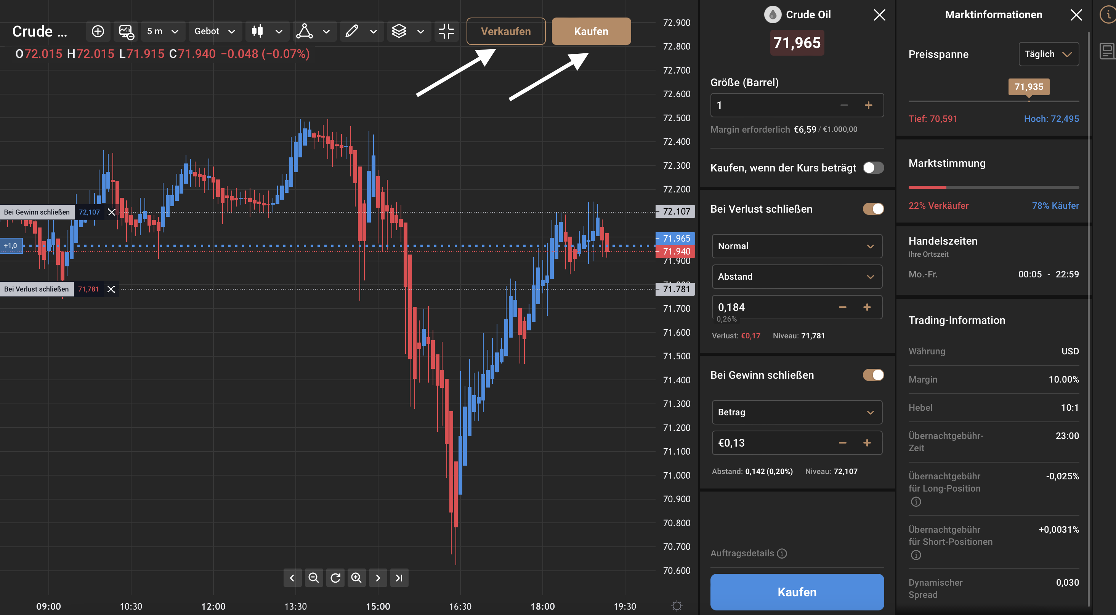Disable Bei Verlust schließen switch
Image resolution: width=1116 pixels, height=615 pixels.
pyautogui.click(x=873, y=209)
